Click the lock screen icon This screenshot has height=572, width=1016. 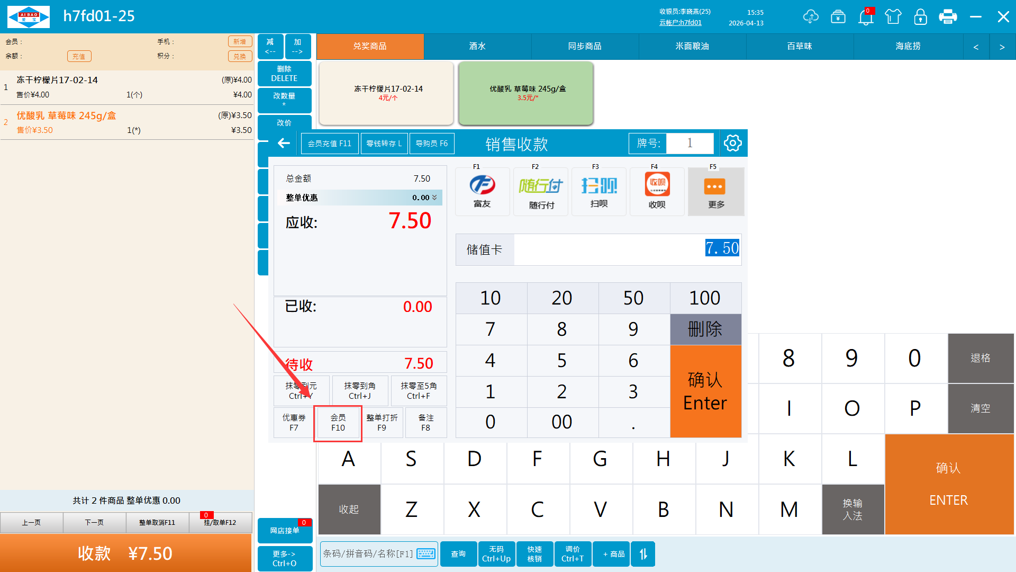pyautogui.click(x=920, y=17)
